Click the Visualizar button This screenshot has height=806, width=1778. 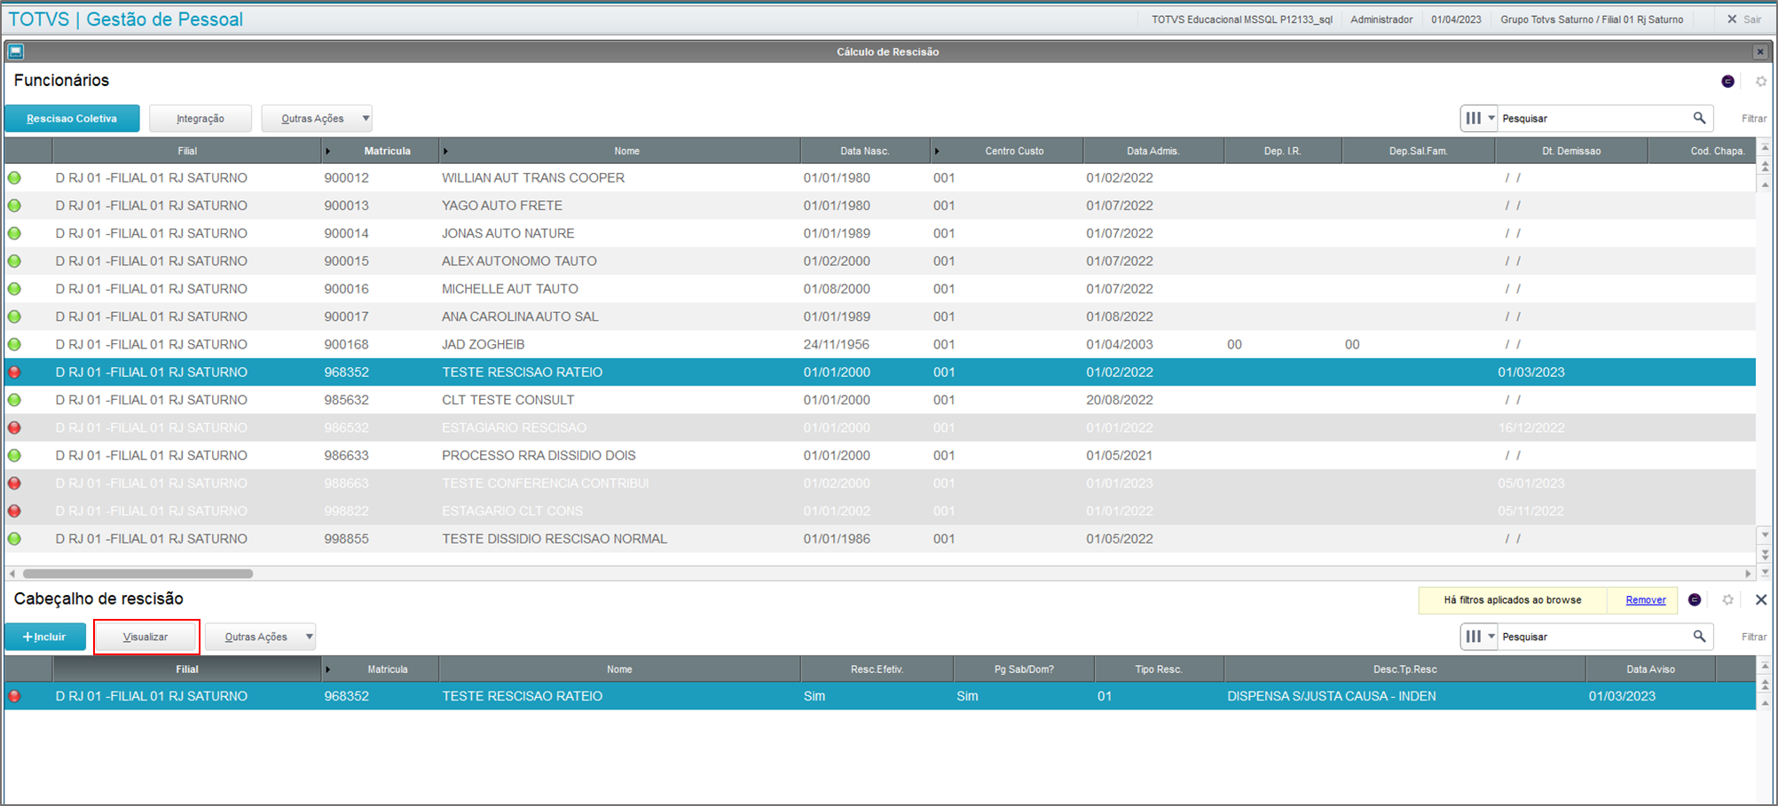[146, 637]
